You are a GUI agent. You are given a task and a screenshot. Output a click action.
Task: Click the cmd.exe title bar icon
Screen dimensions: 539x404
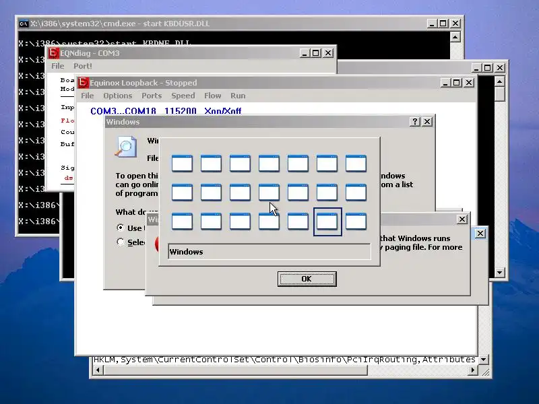pyautogui.click(x=24, y=24)
